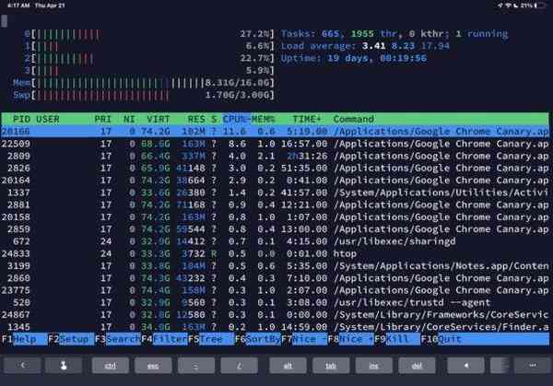This screenshot has height=386, width=553.
Task: Select the htop process row PID 24833
Action: (x=275, y=254)
